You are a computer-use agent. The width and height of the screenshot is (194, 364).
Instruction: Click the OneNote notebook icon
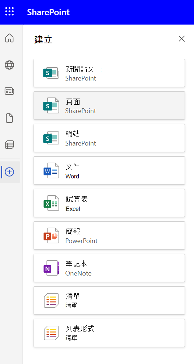click(x=51, y=268)
